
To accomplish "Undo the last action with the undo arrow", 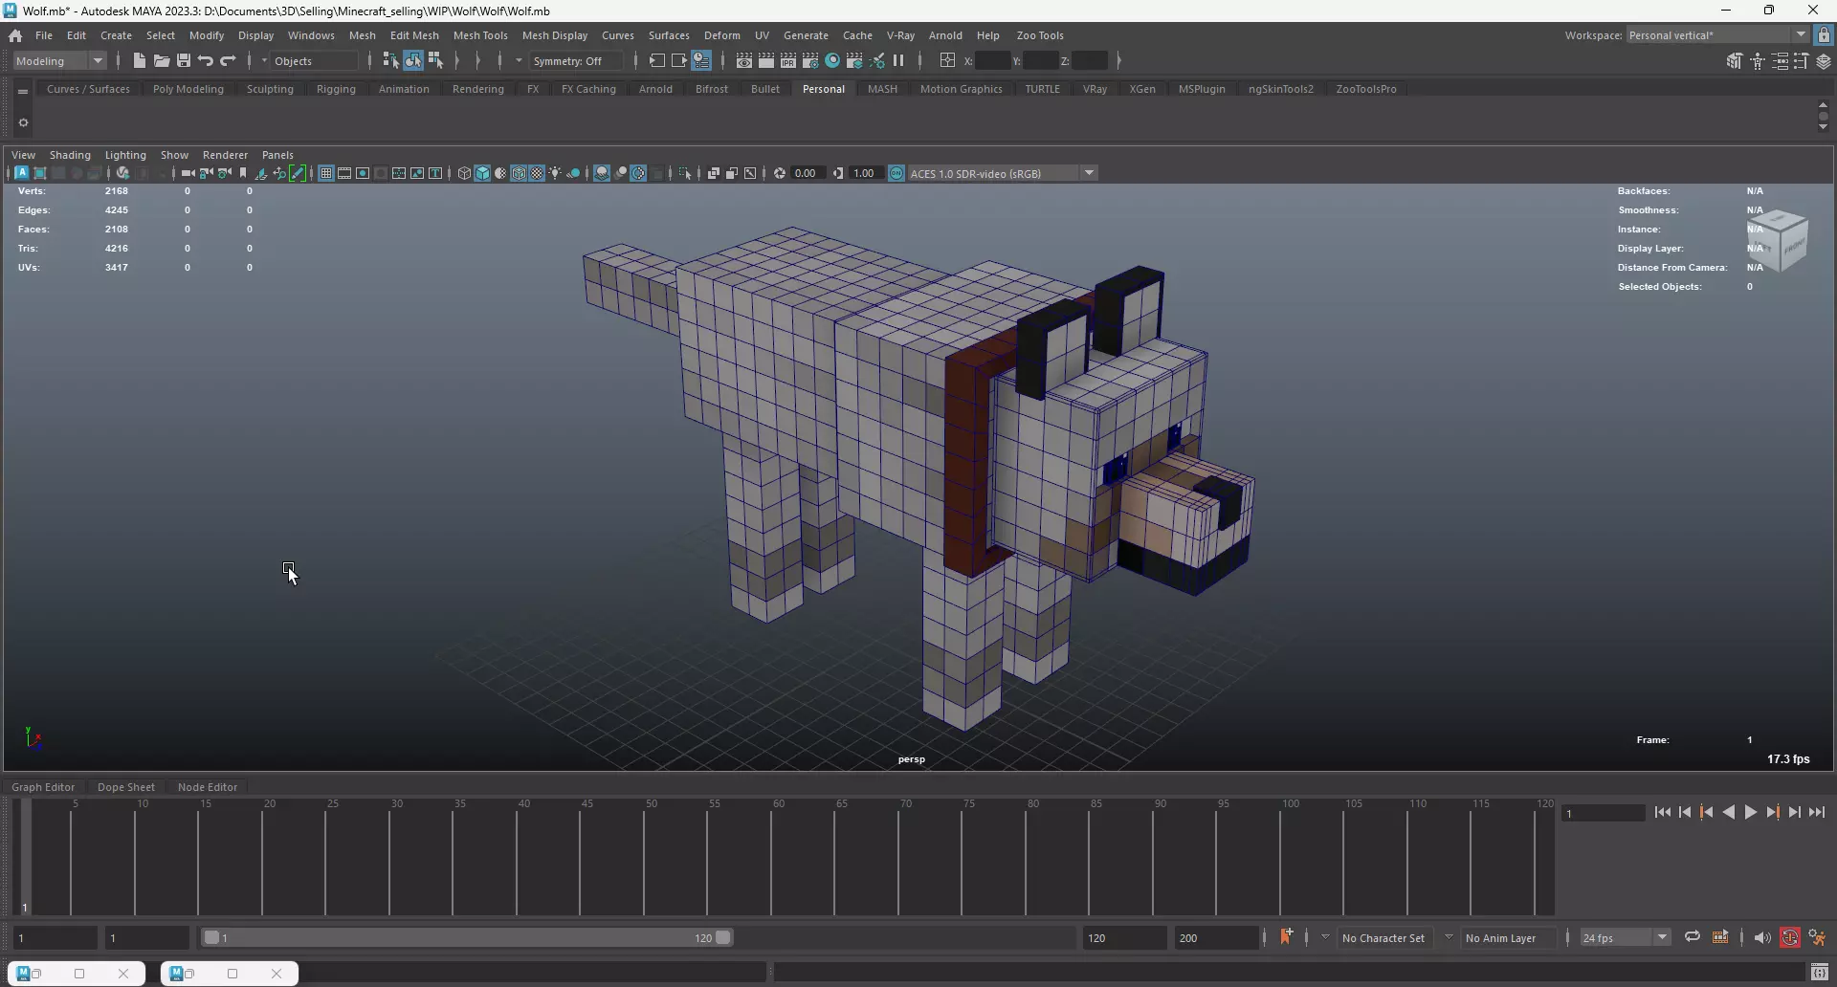I will [206, 61].
